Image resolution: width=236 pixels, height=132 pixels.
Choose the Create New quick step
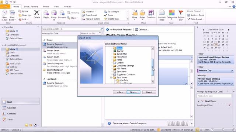click(111, 19)
